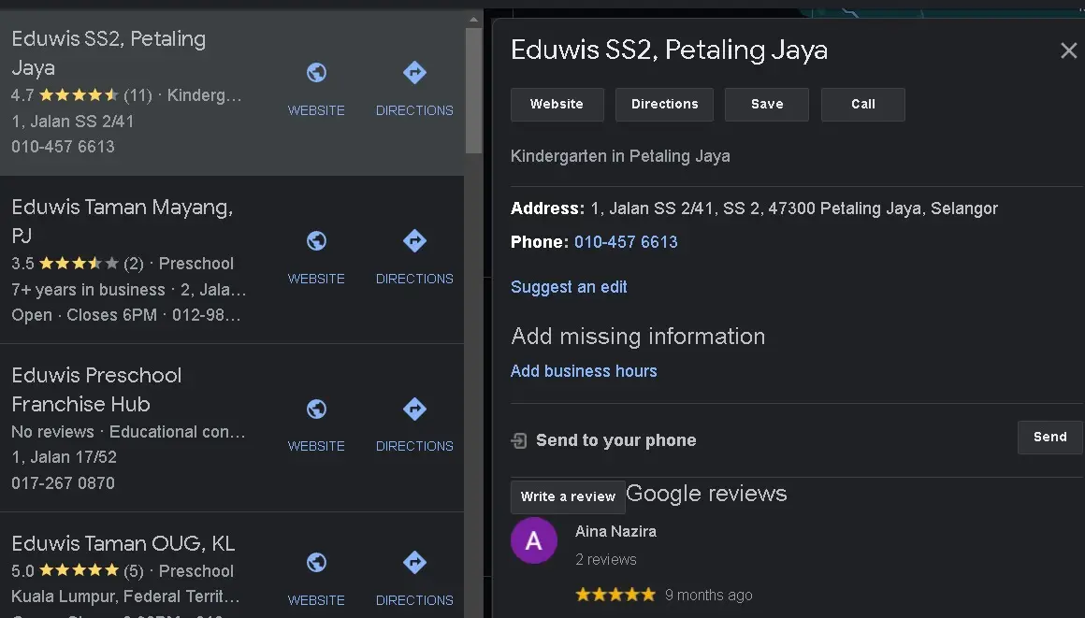Click 'Open · Closes 6PM' hours text
This screenshot has height=618, width=1085.
pos(84,316)
